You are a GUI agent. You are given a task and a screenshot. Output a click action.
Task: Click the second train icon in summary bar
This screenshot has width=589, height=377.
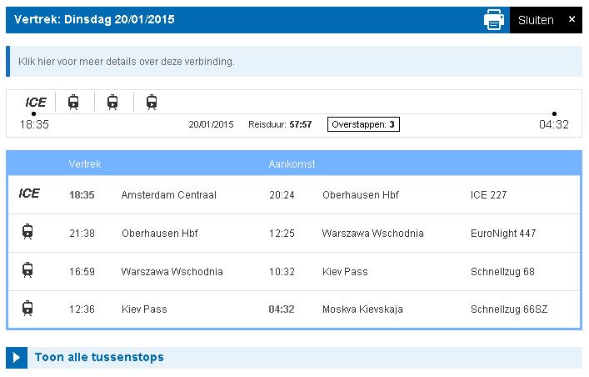tap(112, 102)
